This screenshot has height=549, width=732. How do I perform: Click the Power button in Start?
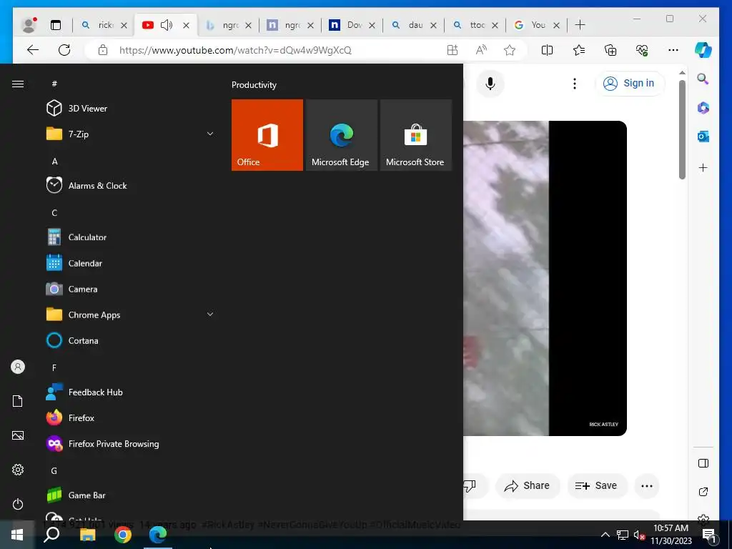click(x=18, y=504)
